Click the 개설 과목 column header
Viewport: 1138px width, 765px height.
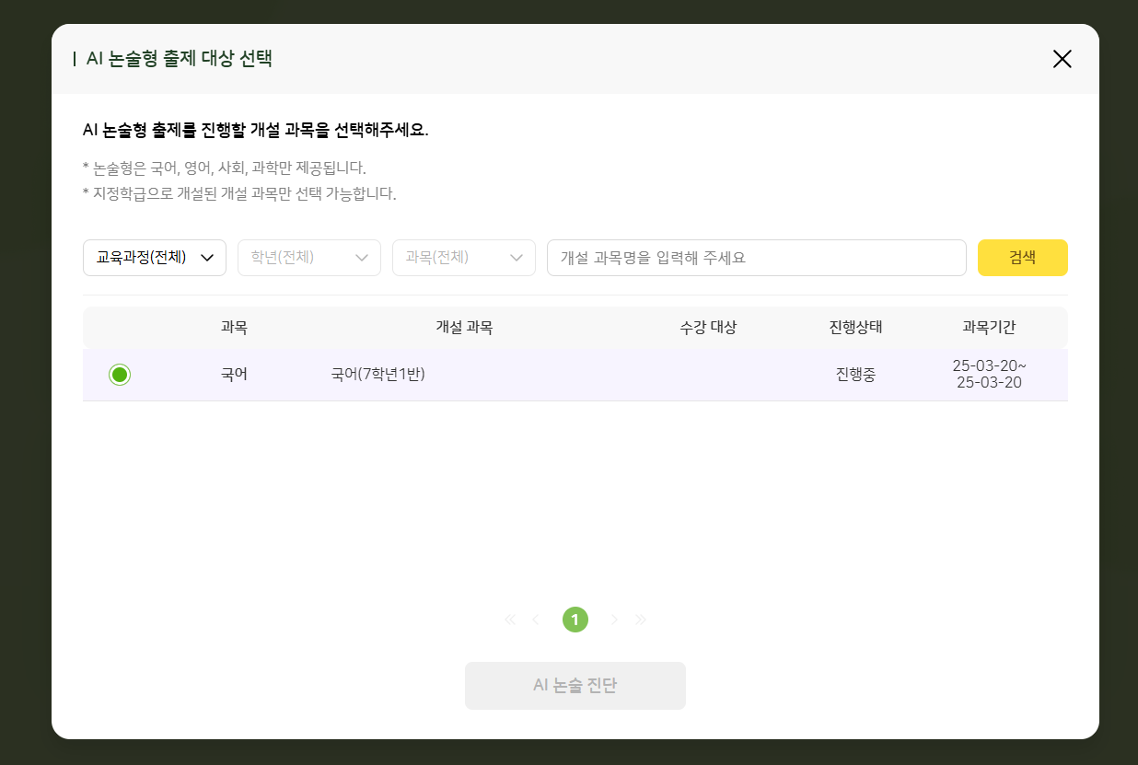464,327
